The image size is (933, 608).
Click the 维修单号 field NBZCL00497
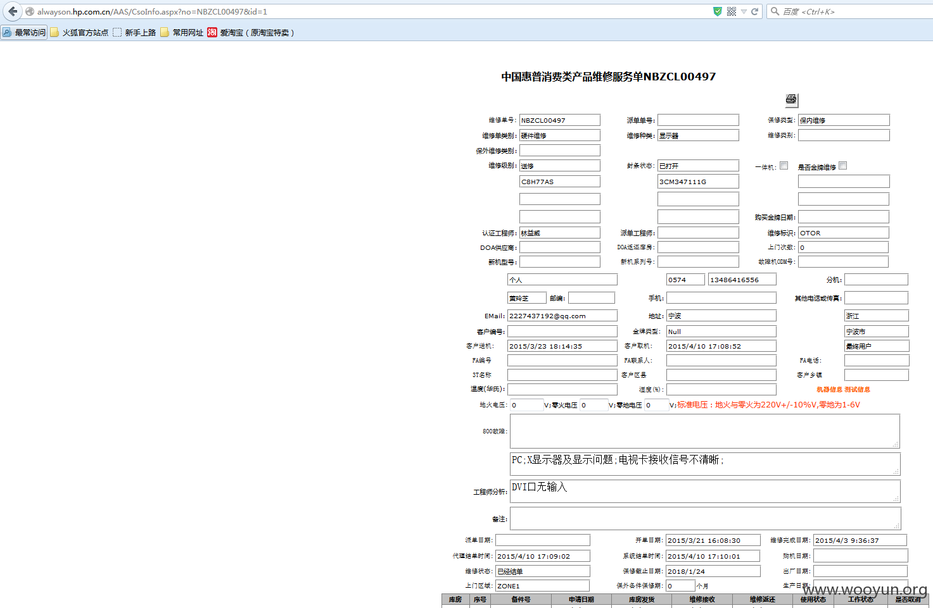560,120
